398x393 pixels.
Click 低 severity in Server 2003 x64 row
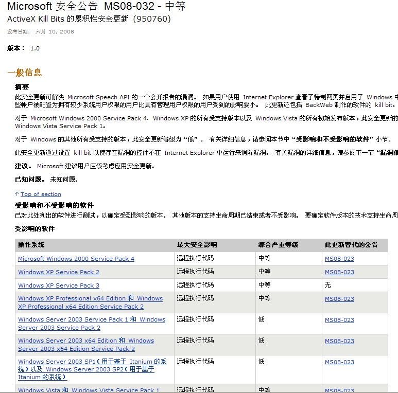click(x=262, y=341)
